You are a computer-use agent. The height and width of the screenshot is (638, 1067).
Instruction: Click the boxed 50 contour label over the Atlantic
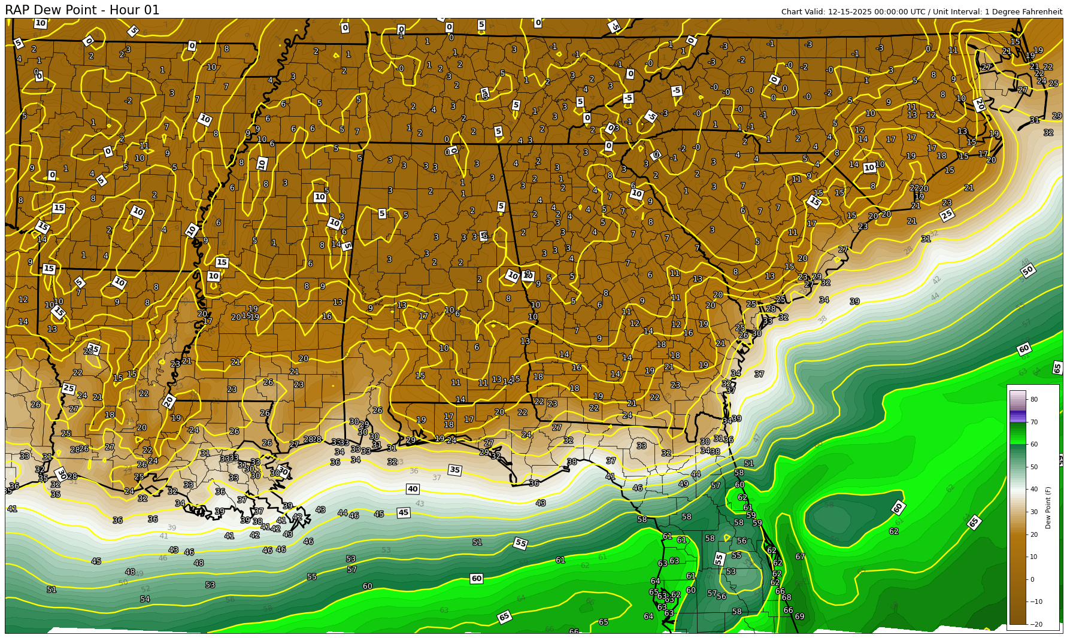tap(1028, 271)
